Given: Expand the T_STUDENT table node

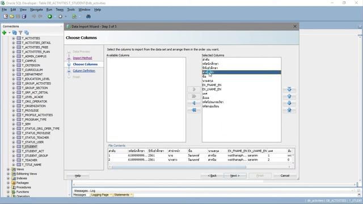Looking at the screenshot, I should click(x=14, y=147).
